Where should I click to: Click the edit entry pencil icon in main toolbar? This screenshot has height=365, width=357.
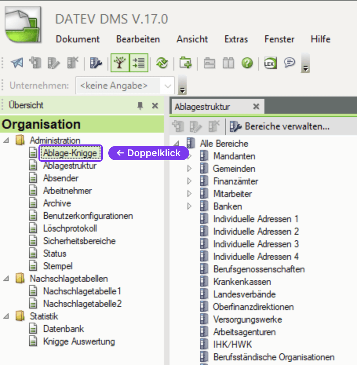click(53, 63)
